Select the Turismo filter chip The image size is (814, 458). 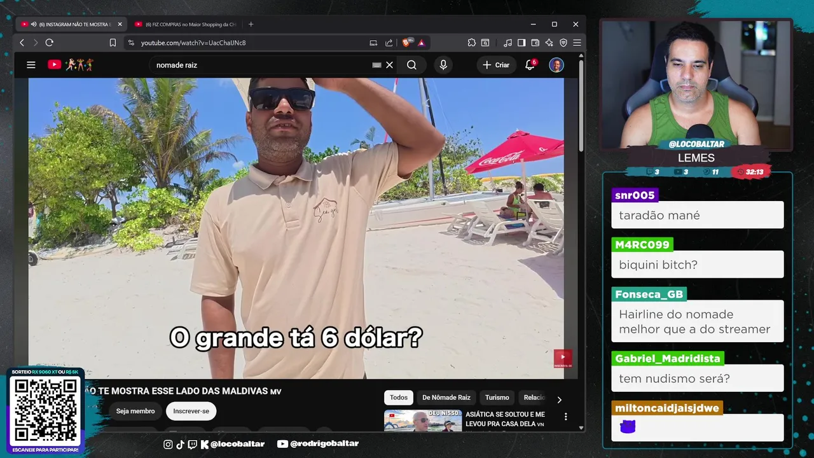(x=497, y=398)
